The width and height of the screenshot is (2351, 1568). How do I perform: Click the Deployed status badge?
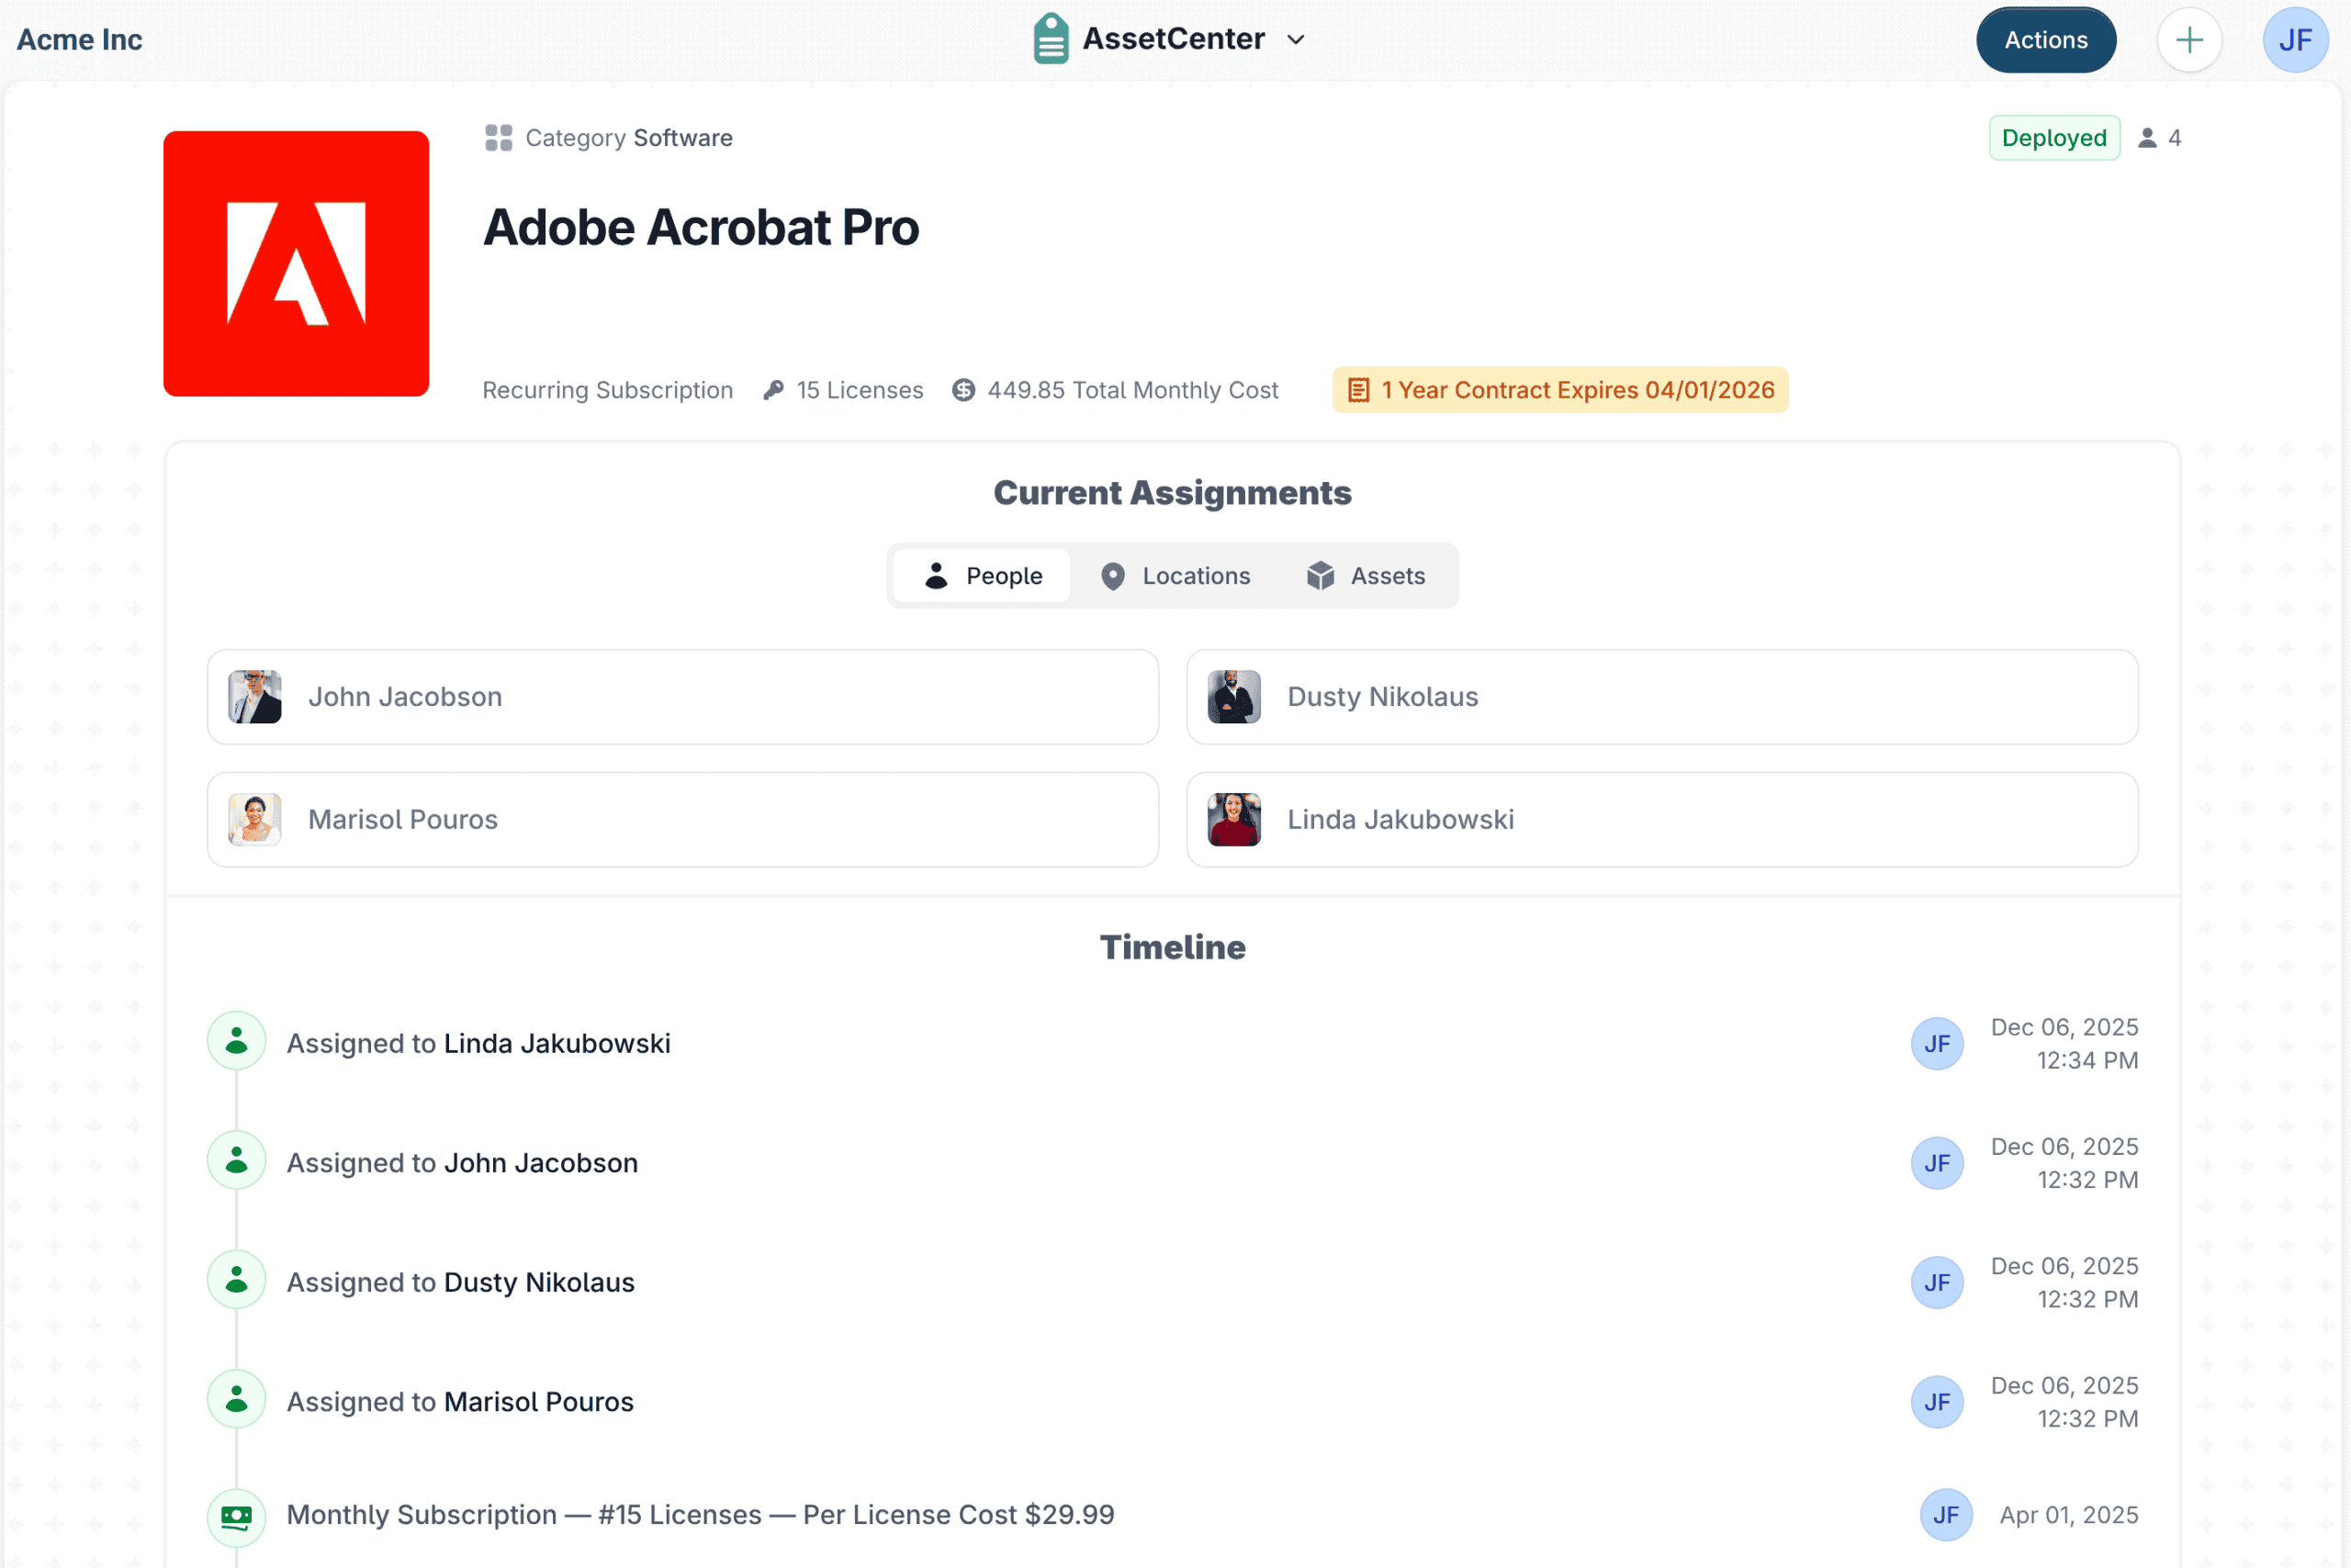point(2053,138)
